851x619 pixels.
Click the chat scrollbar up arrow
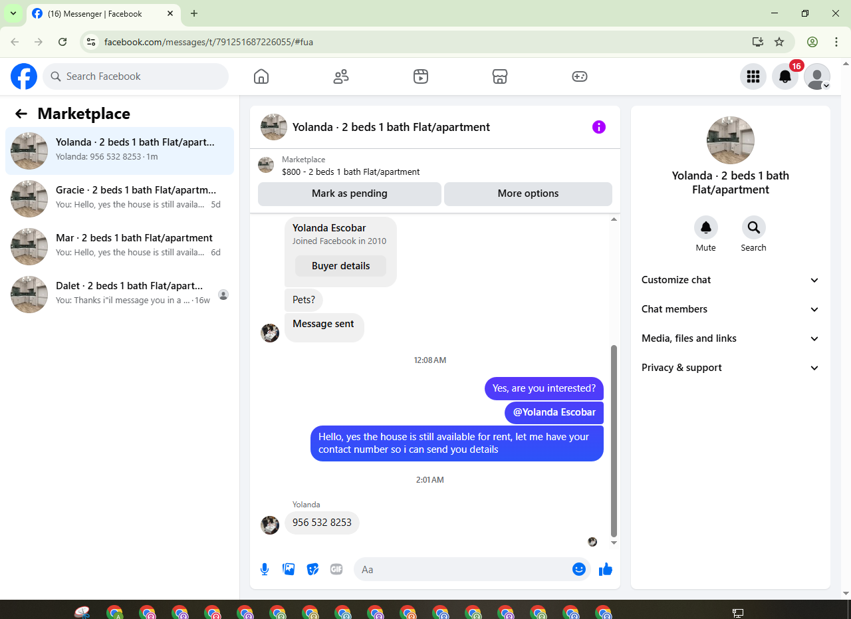(x=614, y=219)
